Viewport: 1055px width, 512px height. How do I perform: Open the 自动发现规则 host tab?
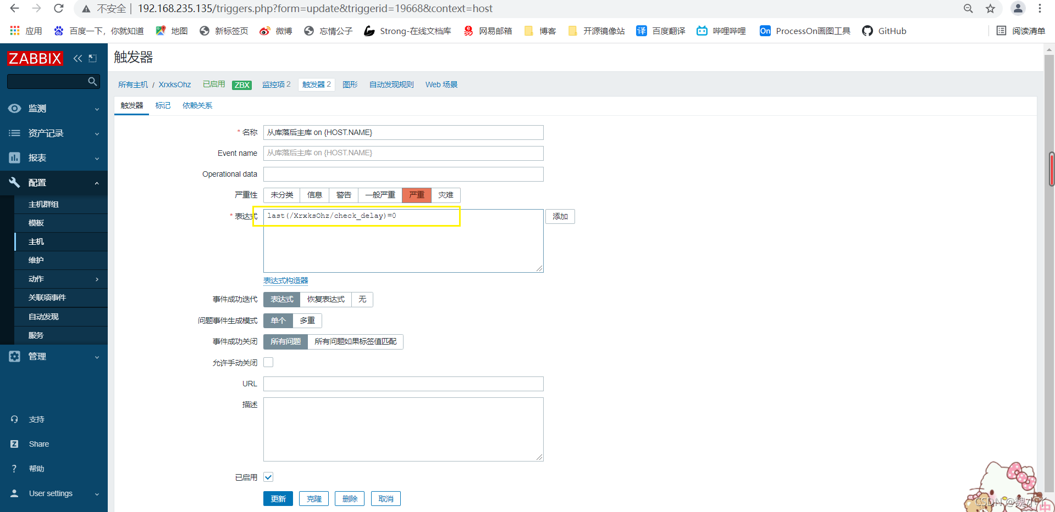click(x=391, y=85)
